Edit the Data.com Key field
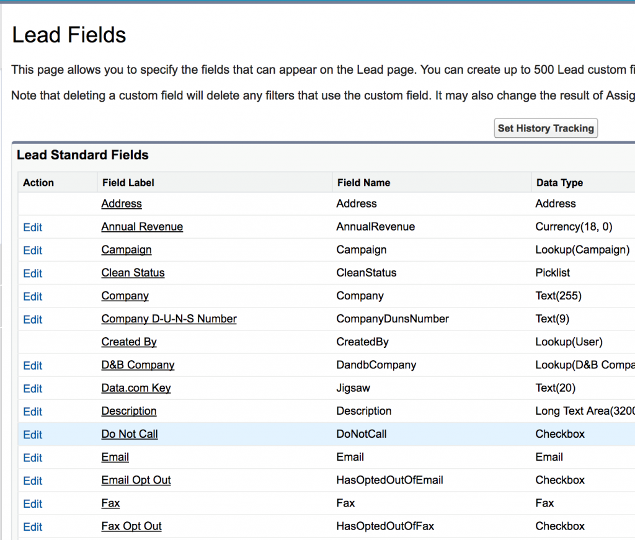 coord(32,389)
